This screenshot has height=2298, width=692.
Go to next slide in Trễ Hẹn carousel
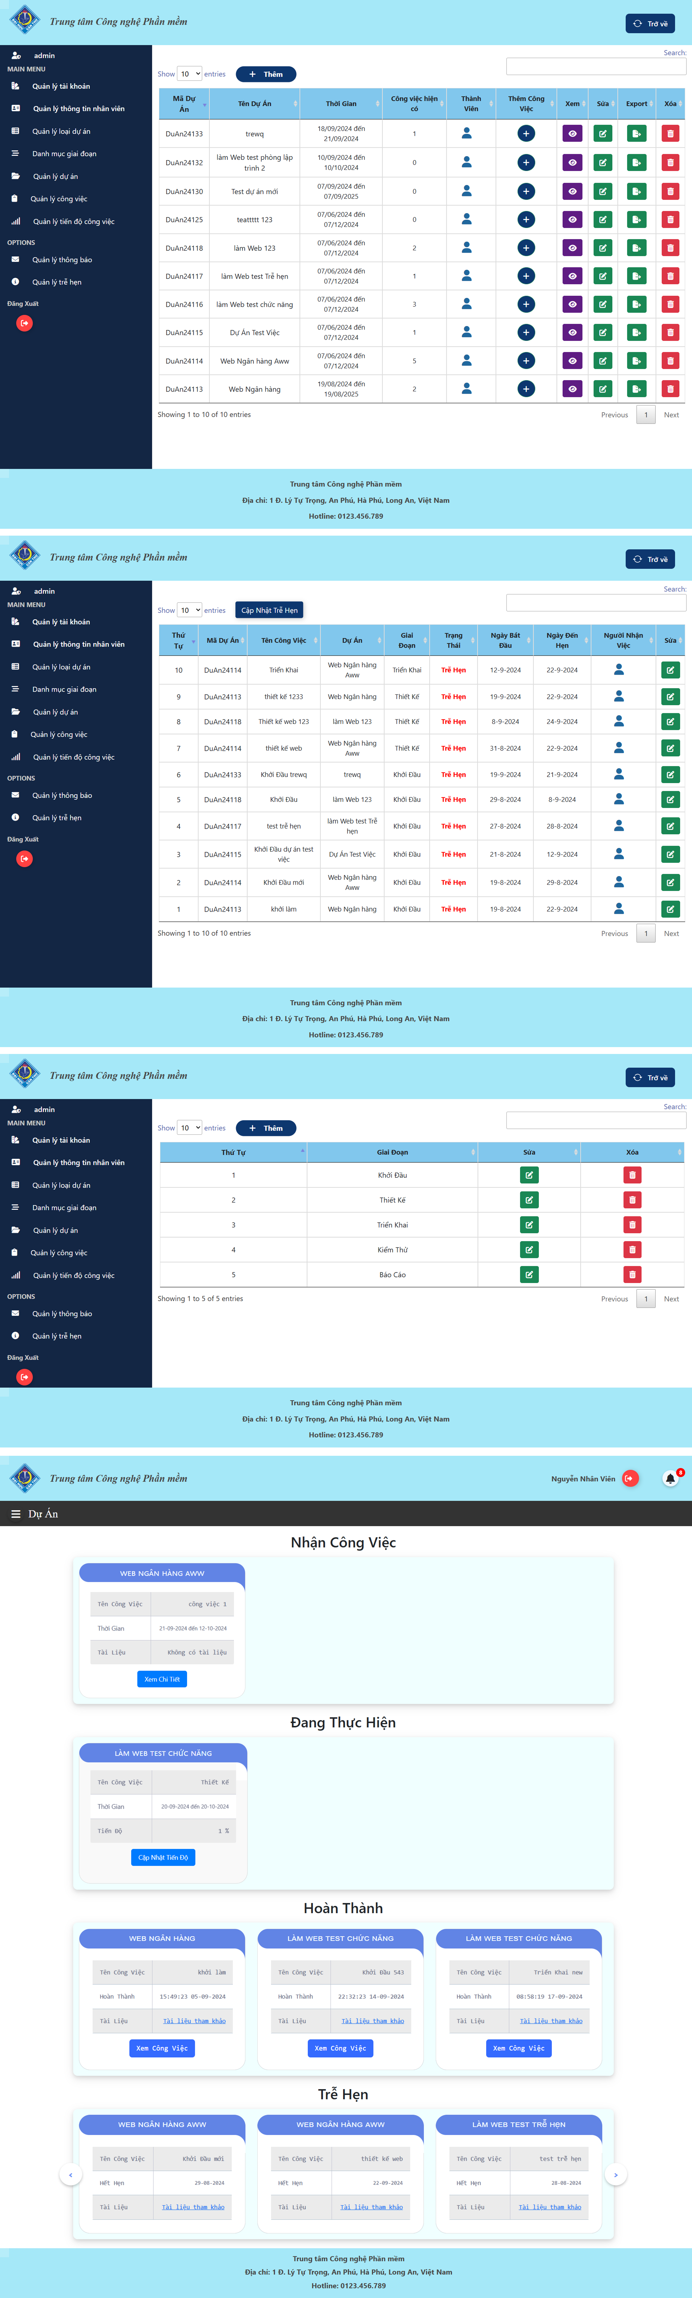[x=615, y=2175]
